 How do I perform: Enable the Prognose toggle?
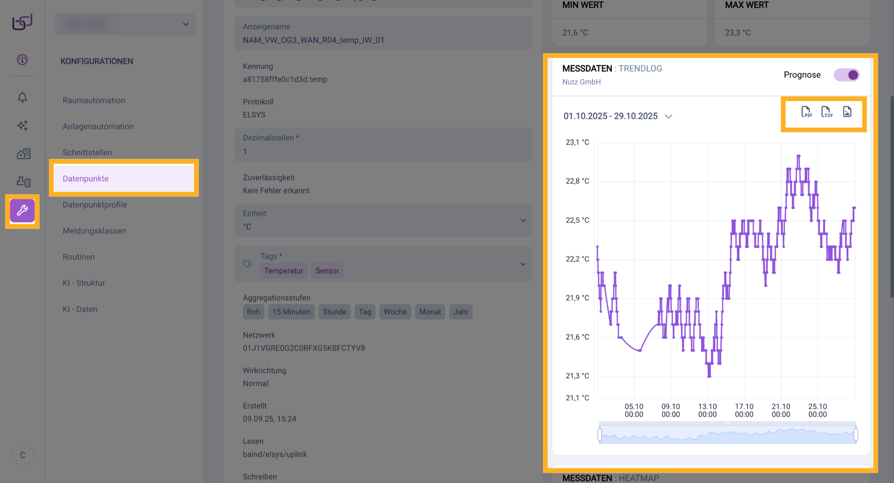pos(847,75)
